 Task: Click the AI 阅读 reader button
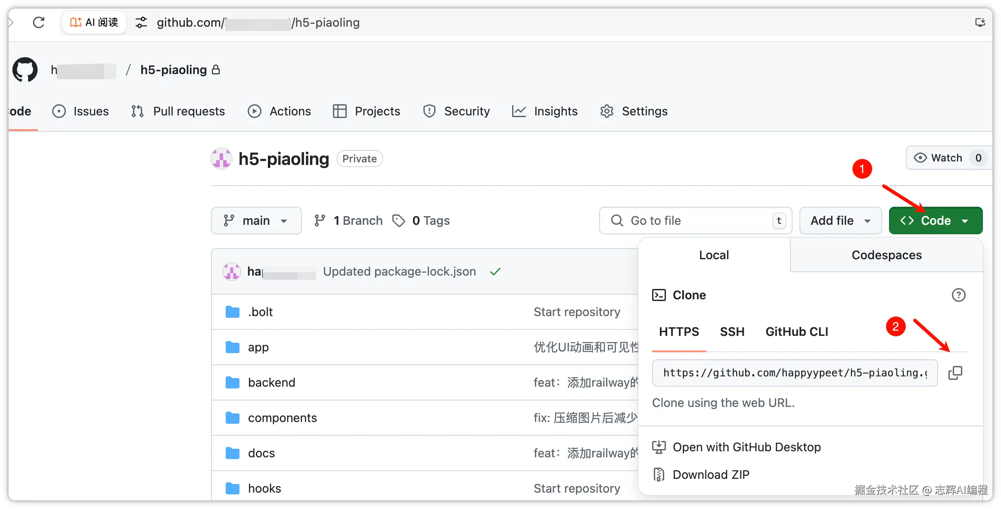coord(94,22)
